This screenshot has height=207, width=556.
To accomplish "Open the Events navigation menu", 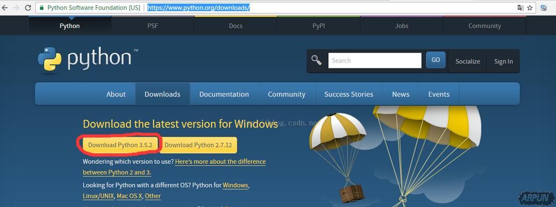I will click(x=439, y=94).
